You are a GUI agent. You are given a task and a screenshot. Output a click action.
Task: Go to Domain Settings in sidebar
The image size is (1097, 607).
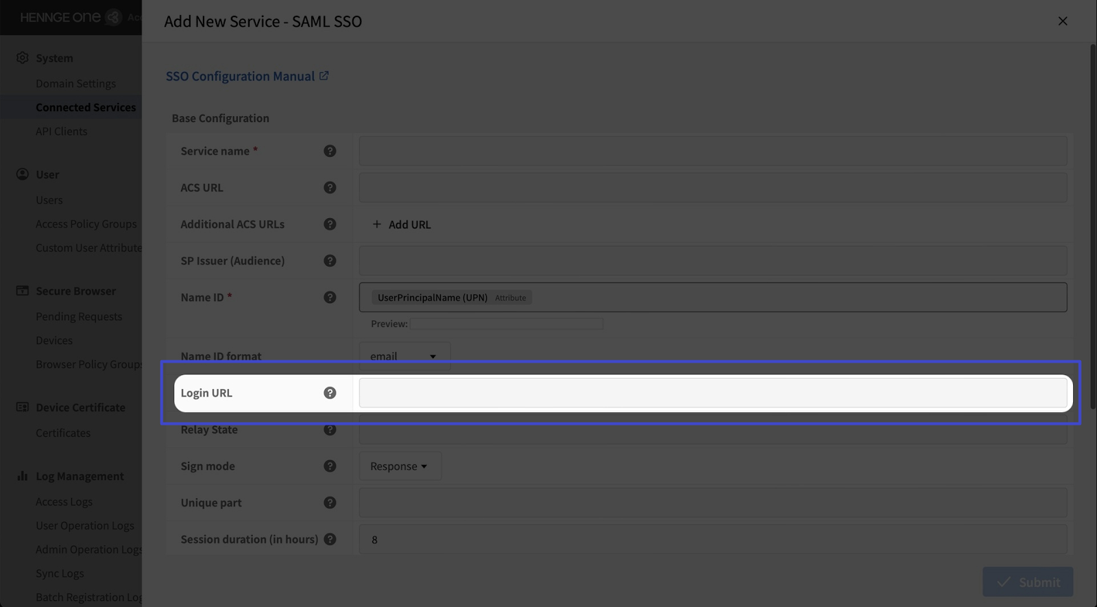click(x=75, y=84)
